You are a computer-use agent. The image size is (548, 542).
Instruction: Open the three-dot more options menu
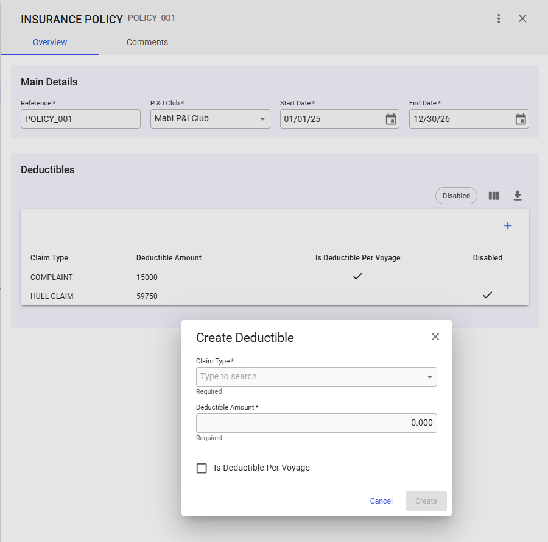point(499,18)
